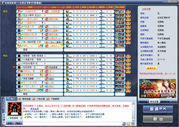Image resolution: width=179 pixels, height=127 pixels.
Task: Click the 击杀数 column header
Action: click(92, 7)
